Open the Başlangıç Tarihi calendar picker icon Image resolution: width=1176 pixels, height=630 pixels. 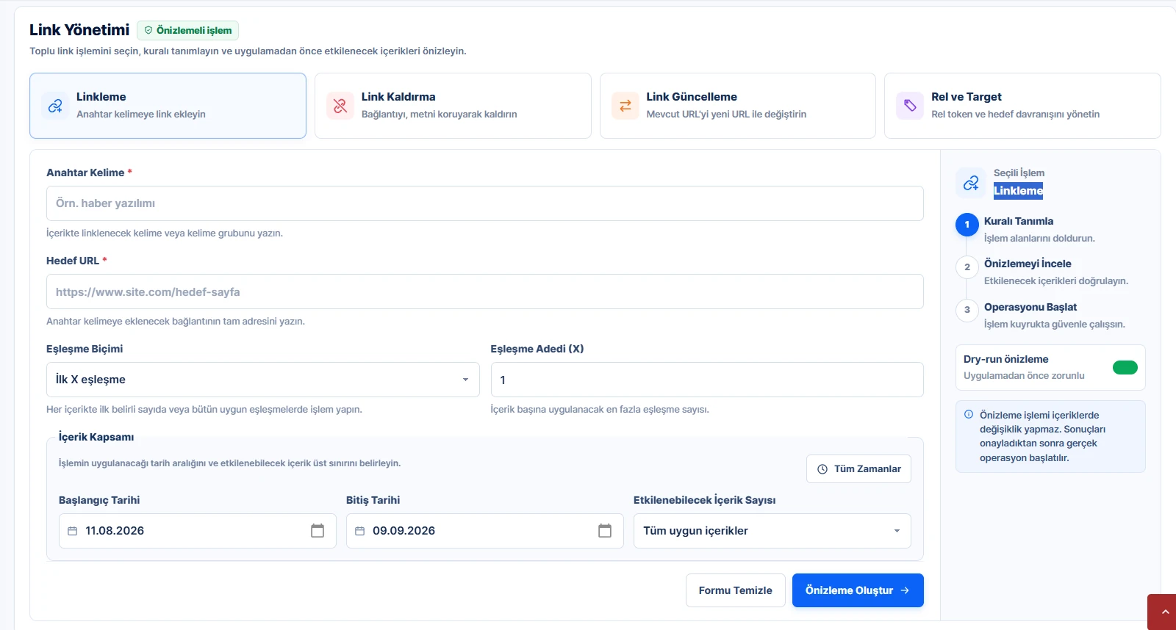318,531
